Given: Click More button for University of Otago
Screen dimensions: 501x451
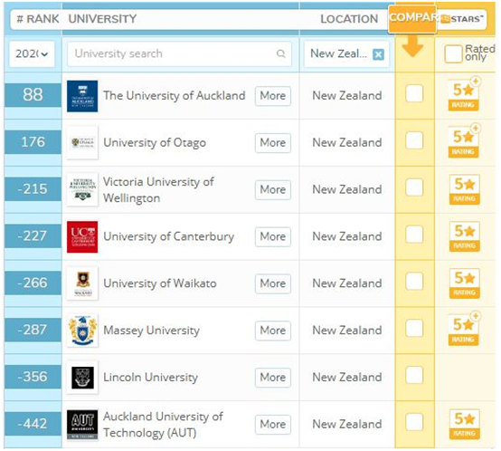Looking at the screenshot, I should pyautogui.click(x=273, y=143).
